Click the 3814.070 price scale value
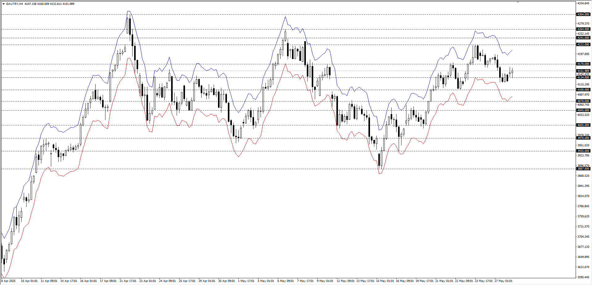 click(x=583, y=196)
